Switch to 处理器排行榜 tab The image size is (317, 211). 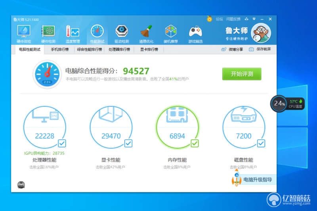point(119,49)
